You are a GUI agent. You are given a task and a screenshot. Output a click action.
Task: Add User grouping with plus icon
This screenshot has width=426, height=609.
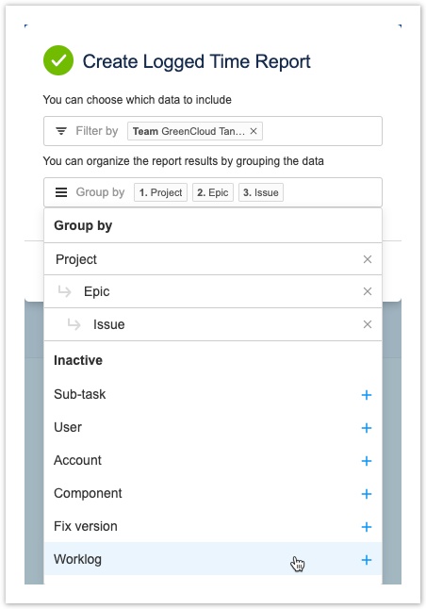pyautogui.click(x=367, y=428)
